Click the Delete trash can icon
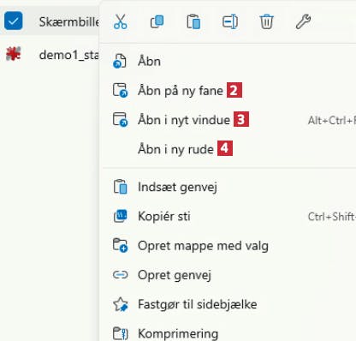356x341 pixels. point(266,21)
